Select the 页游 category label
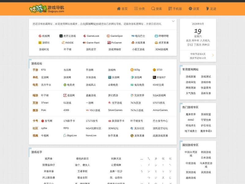The height and width of the screenshot is (184, 245). (35, 103)
